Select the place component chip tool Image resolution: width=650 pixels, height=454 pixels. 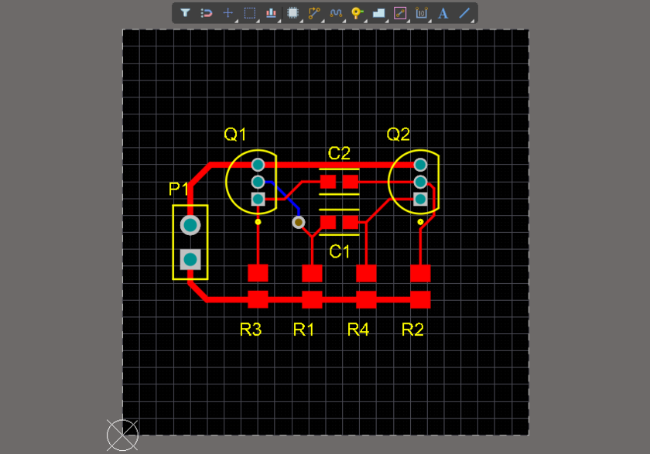click(293, 12)
